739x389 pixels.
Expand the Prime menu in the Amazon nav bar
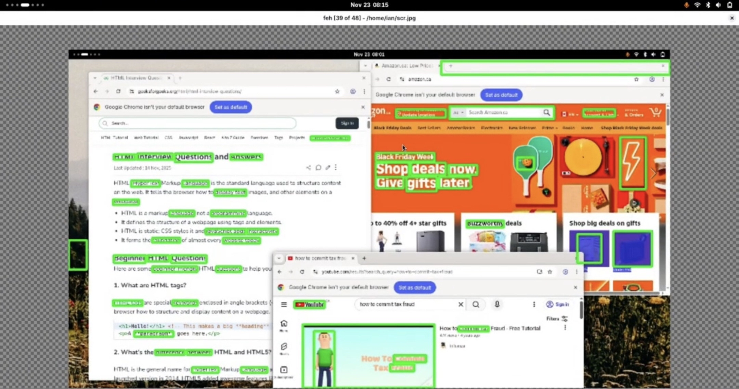[x=549, y=128]
